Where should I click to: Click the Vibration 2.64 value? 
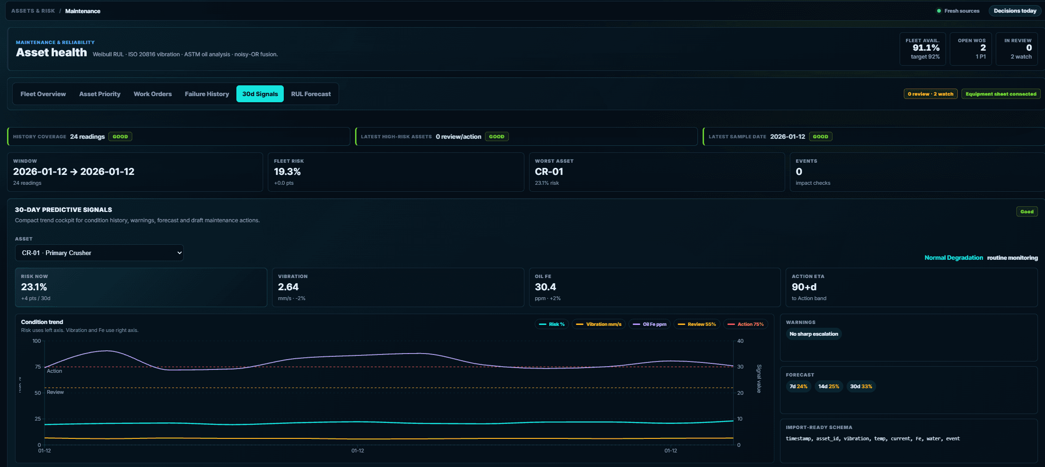pos(288,287)
